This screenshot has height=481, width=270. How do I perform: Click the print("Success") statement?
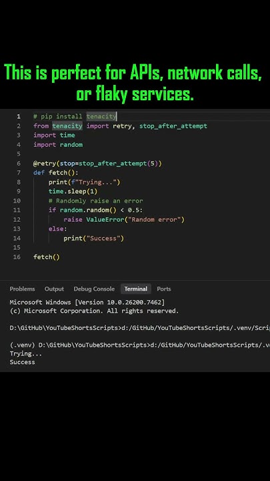(94, 238)
